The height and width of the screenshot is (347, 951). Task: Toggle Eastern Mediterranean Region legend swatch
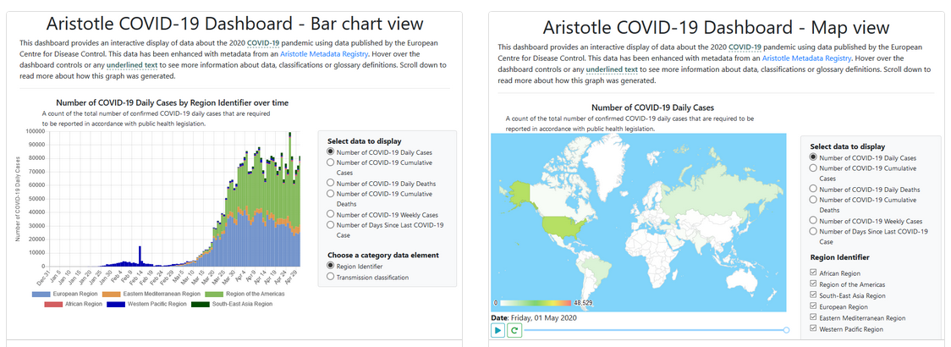click(112, 294)
